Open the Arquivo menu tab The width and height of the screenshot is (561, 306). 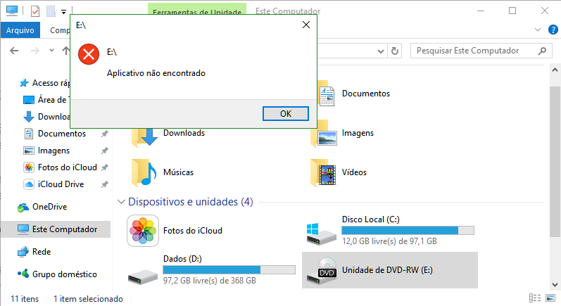(20, 30)
